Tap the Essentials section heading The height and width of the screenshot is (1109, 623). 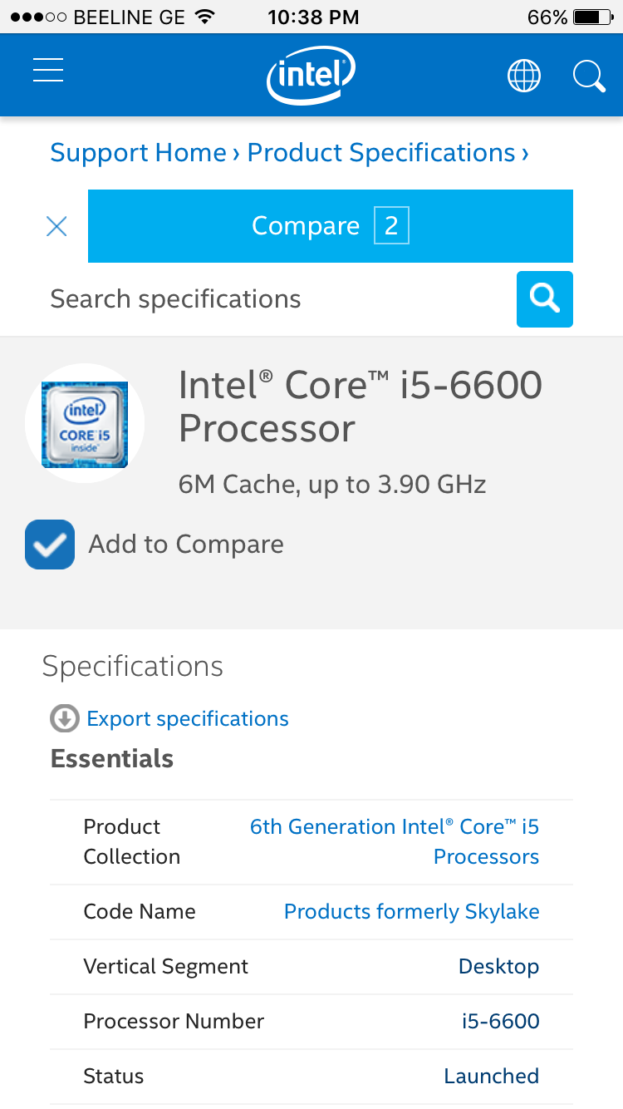[x=112, y=759]
